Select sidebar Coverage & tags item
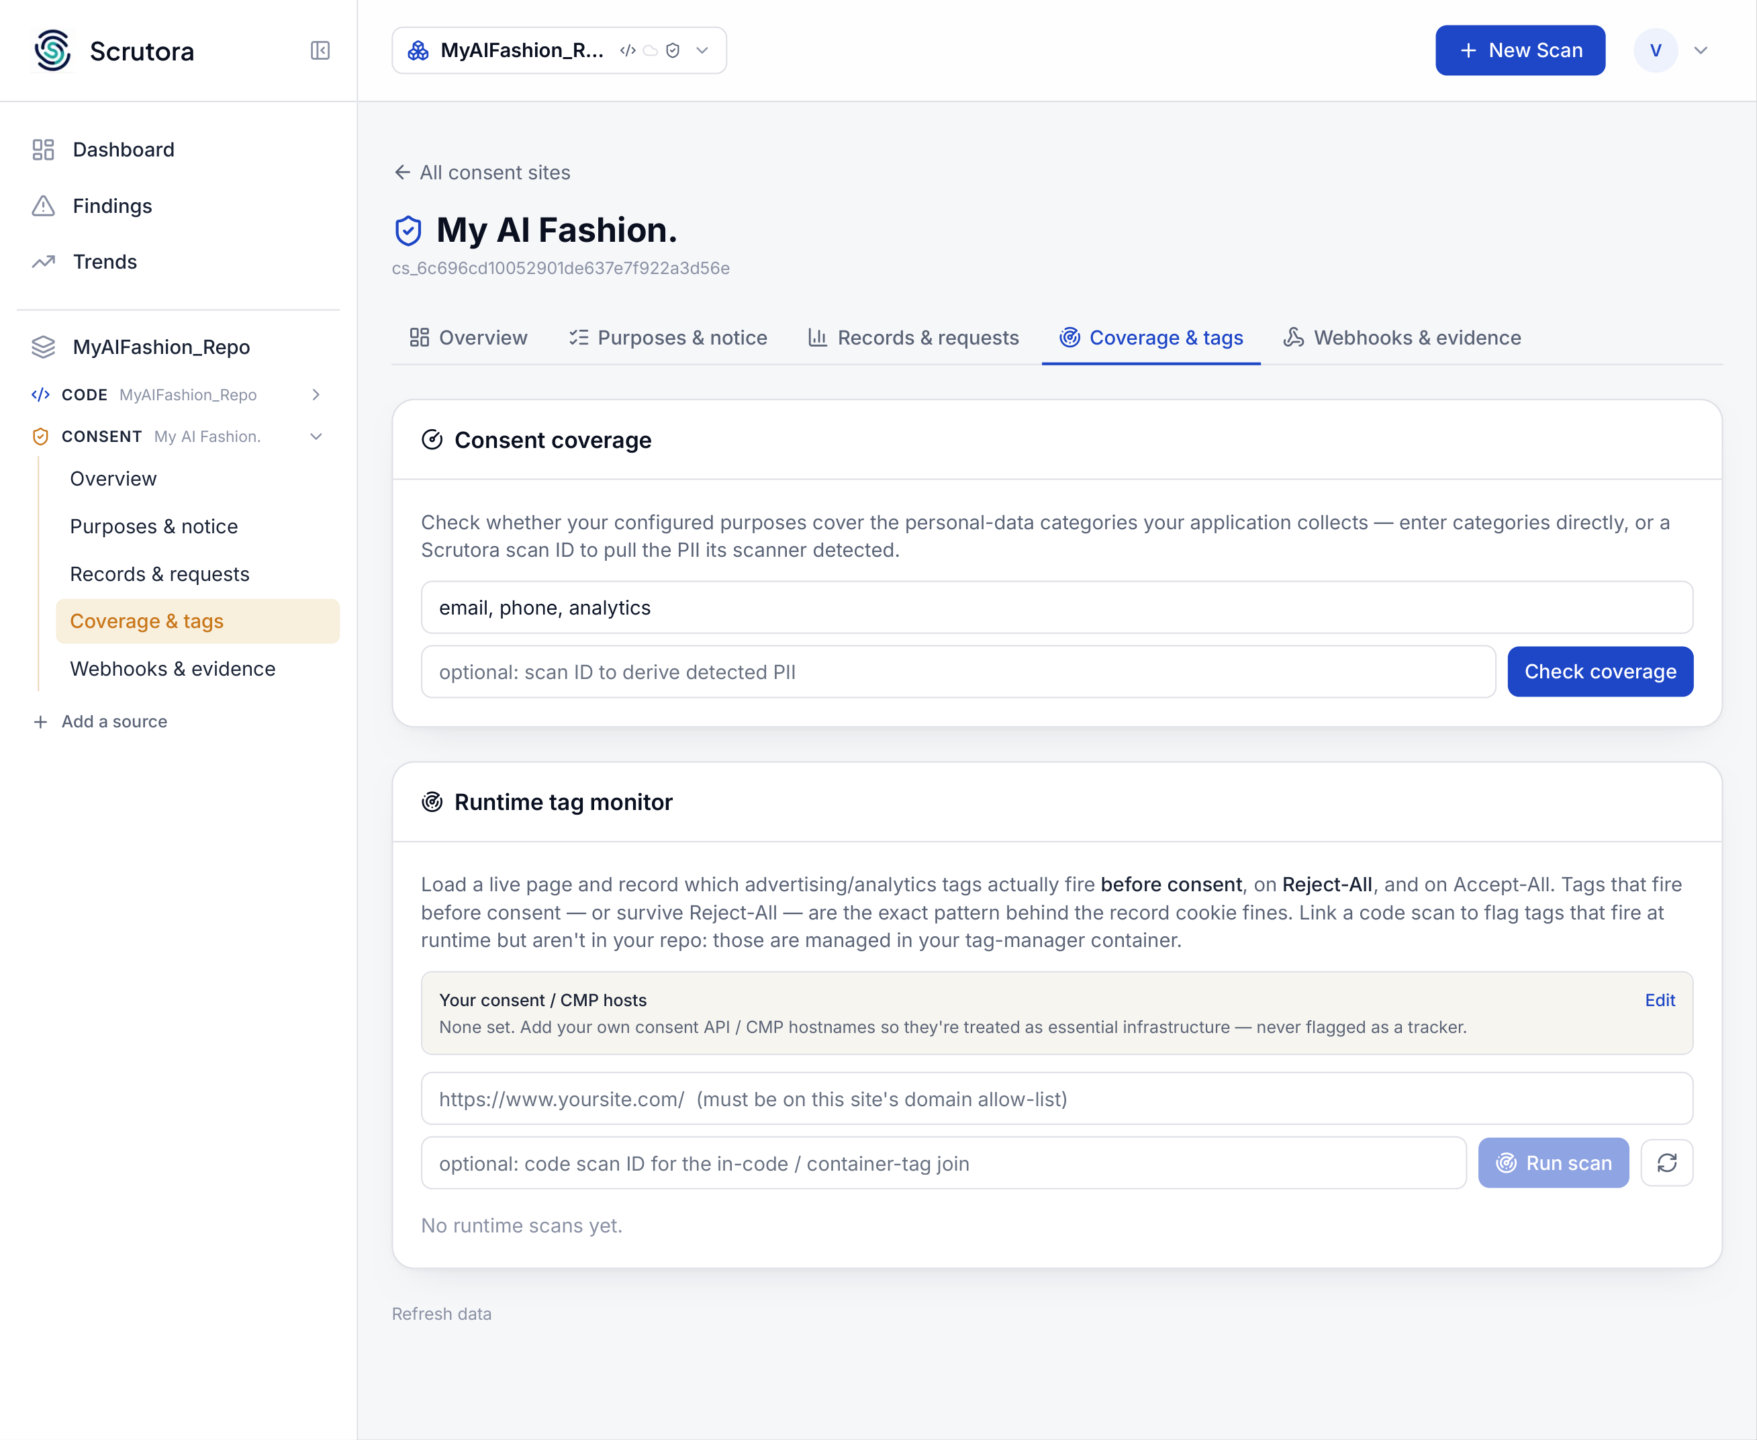Screen dimensions: 1757x1440 click(x=197, y=621)
